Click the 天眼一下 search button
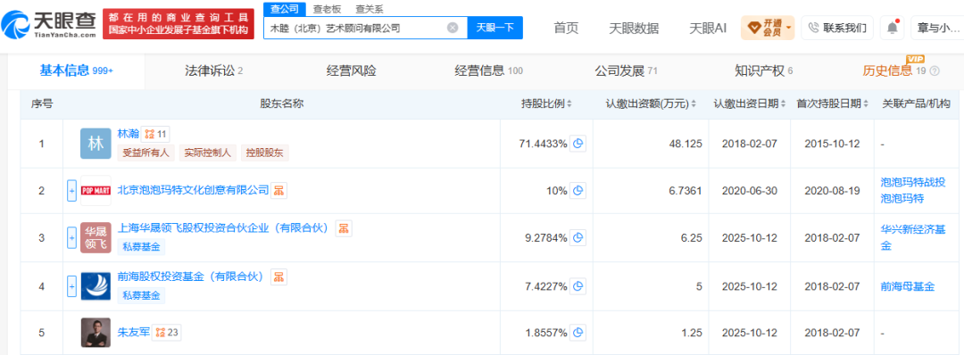964x355 pixels. coord(495,28)
